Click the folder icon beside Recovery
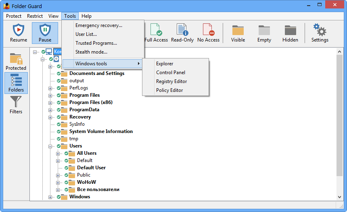The width and height of the screenshot is (347, 212). coord(64,117)
